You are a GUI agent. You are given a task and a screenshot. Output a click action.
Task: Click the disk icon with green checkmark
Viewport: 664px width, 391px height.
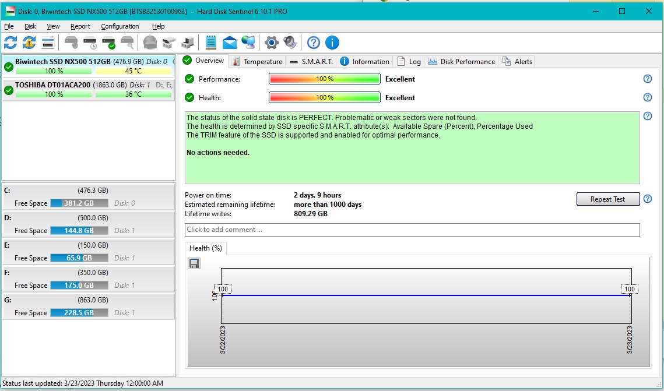pyautogui.click(x=109, y=43)
